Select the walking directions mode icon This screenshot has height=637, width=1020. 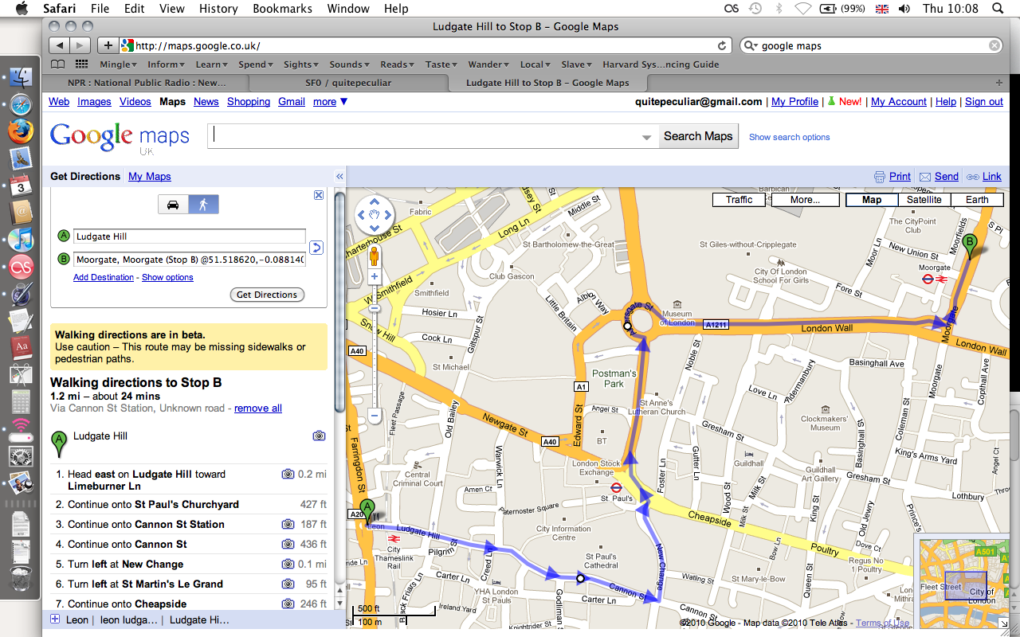(203, 205)
